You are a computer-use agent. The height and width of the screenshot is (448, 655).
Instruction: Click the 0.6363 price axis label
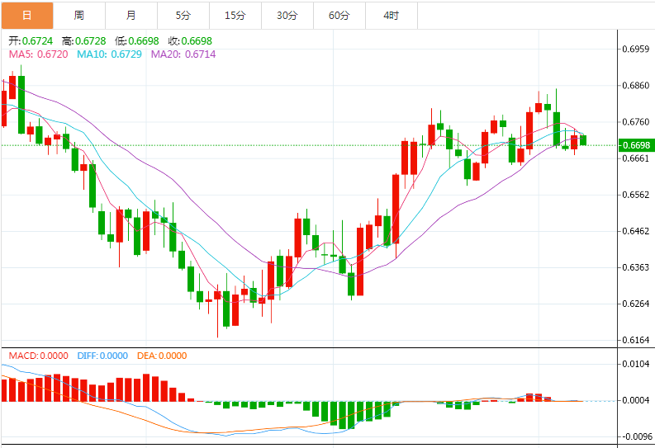636,267
